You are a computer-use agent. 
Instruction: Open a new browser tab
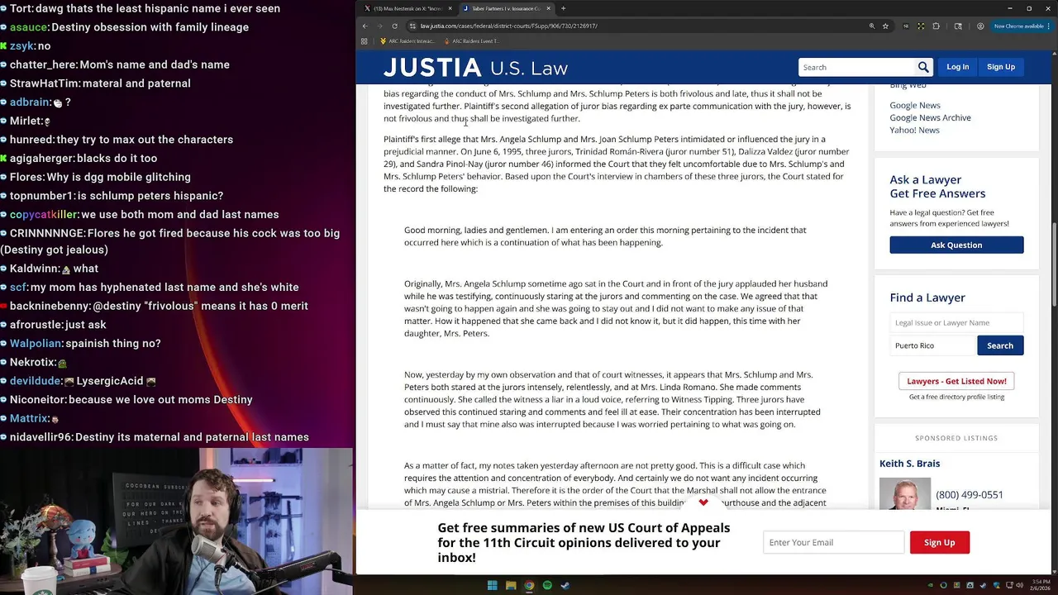point(563,8)
